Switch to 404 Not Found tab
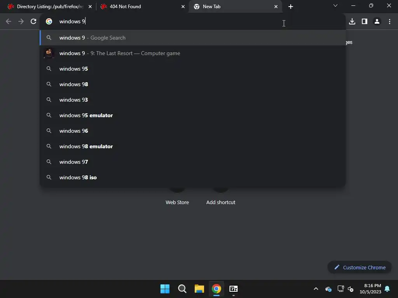The height and width of the screenshot is (298, 398). [x=143, y=7]
